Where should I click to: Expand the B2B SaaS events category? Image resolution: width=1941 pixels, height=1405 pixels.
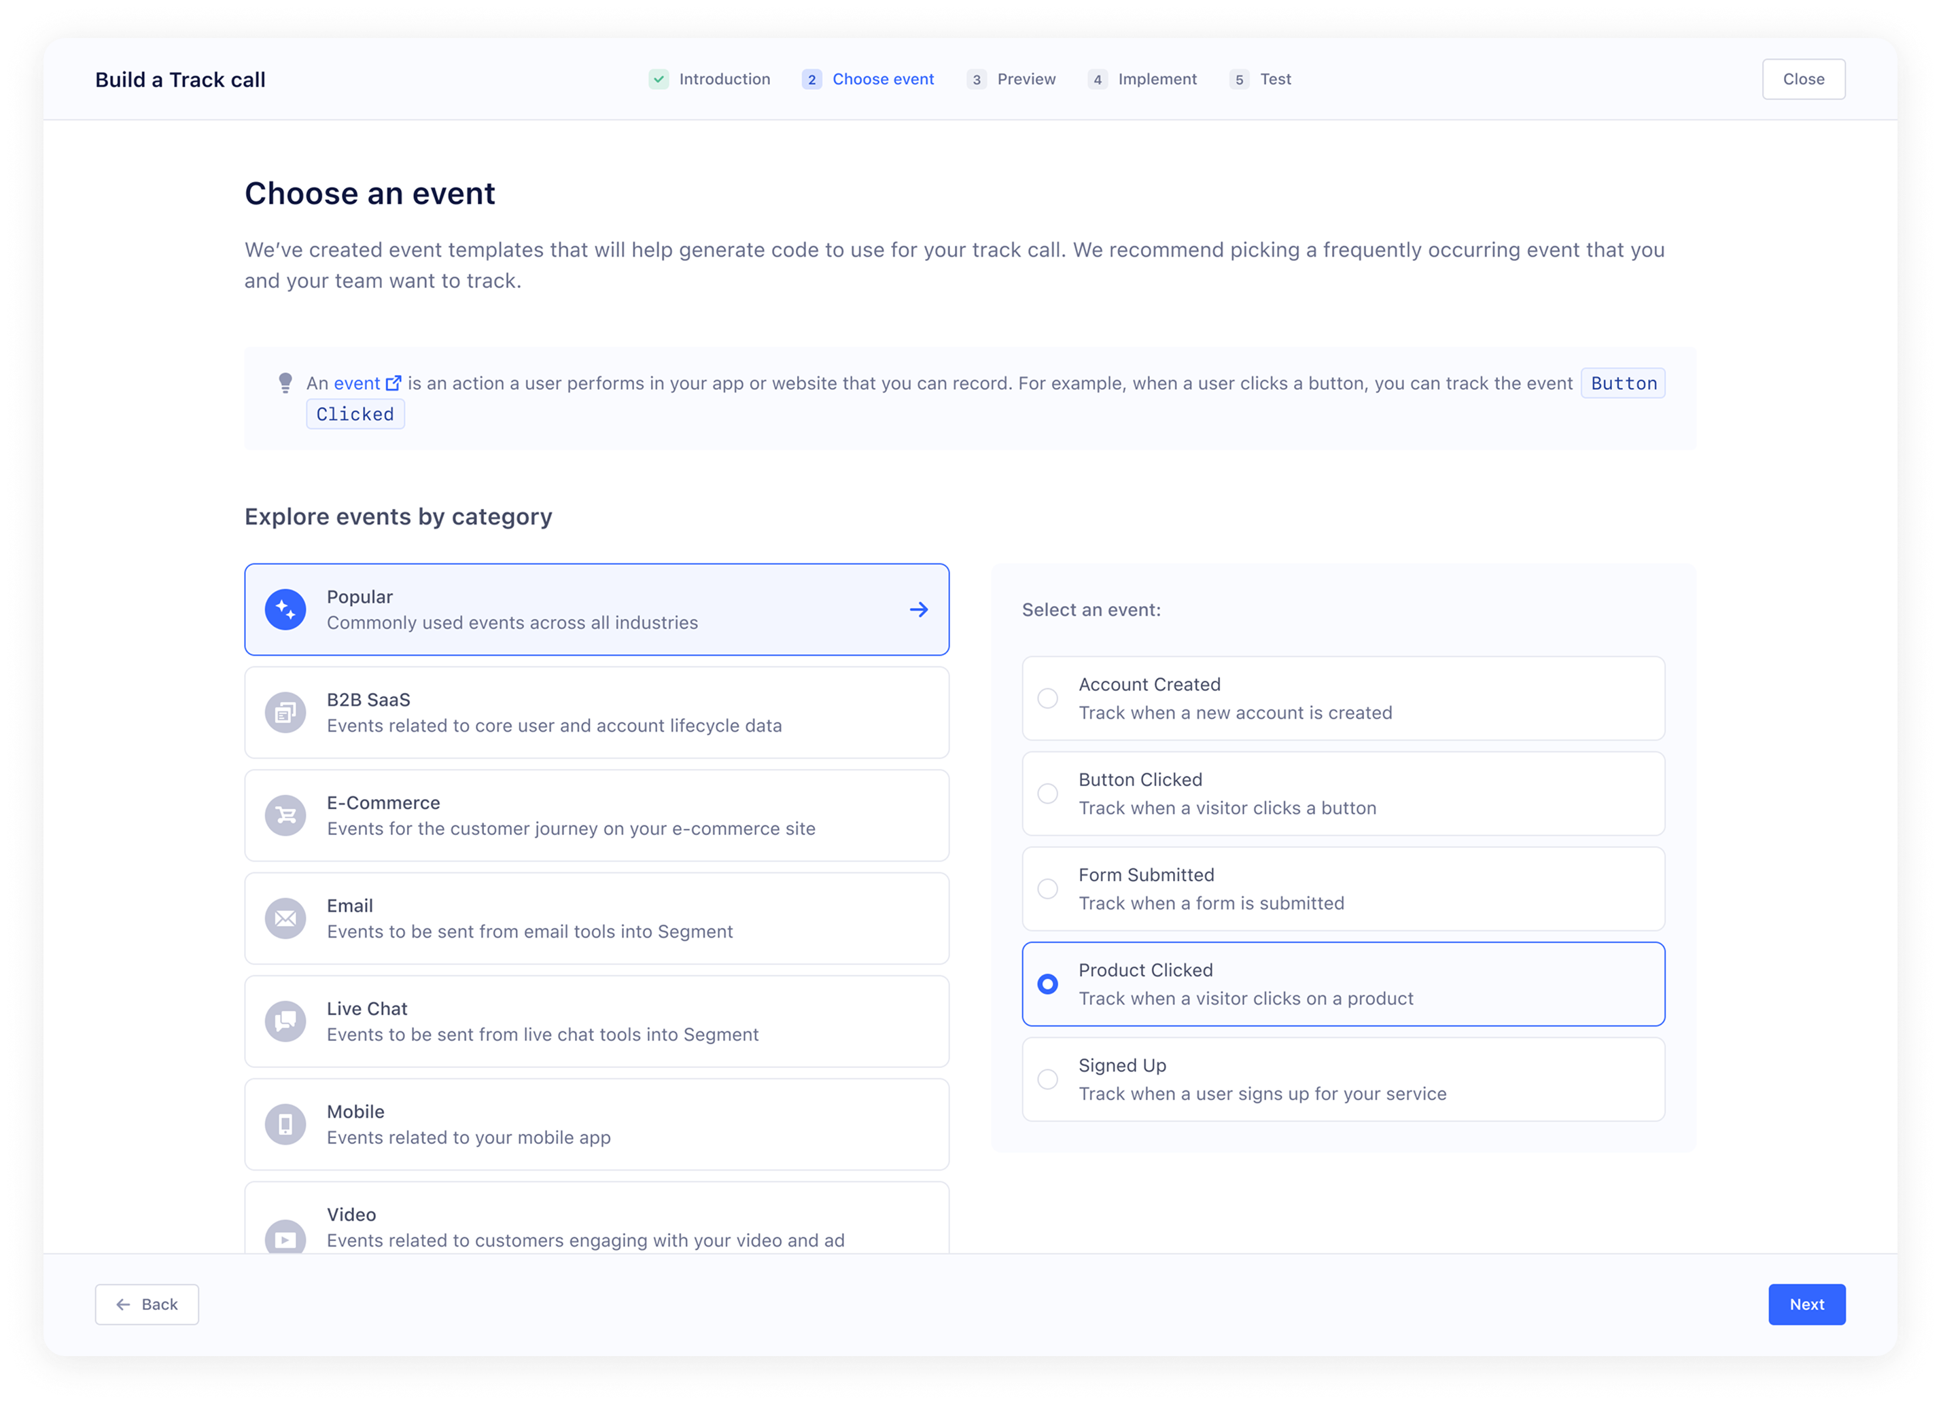coord(595,712)
